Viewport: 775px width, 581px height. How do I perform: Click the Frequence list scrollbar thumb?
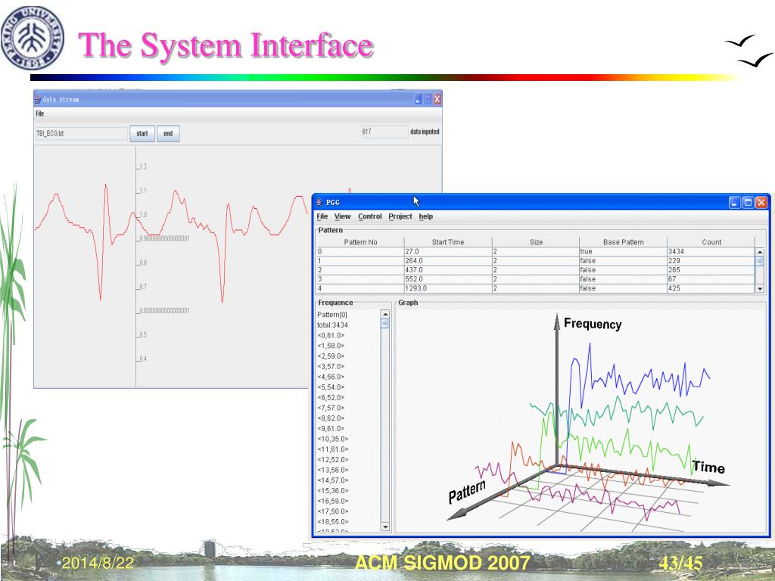(x=385, y=324)
